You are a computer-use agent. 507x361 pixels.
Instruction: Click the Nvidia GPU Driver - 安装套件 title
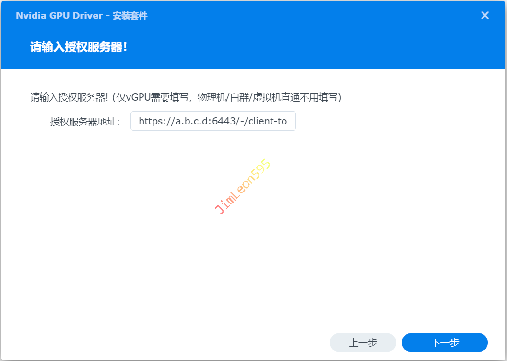(82, 16)
